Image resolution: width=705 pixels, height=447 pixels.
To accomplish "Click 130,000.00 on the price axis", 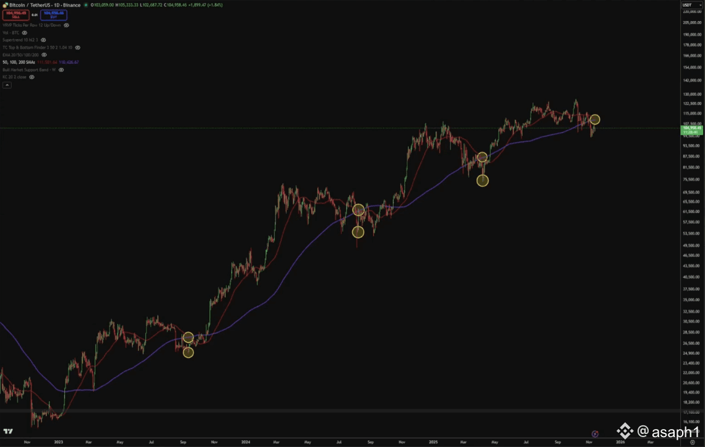I will point(692,95).
